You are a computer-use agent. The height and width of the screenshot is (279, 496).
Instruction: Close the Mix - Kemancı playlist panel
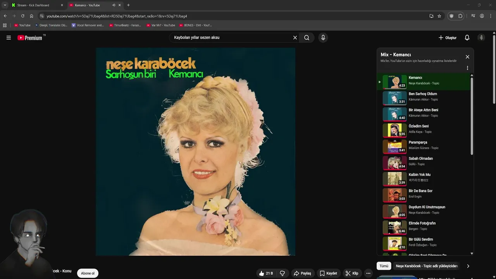(467, 57)
